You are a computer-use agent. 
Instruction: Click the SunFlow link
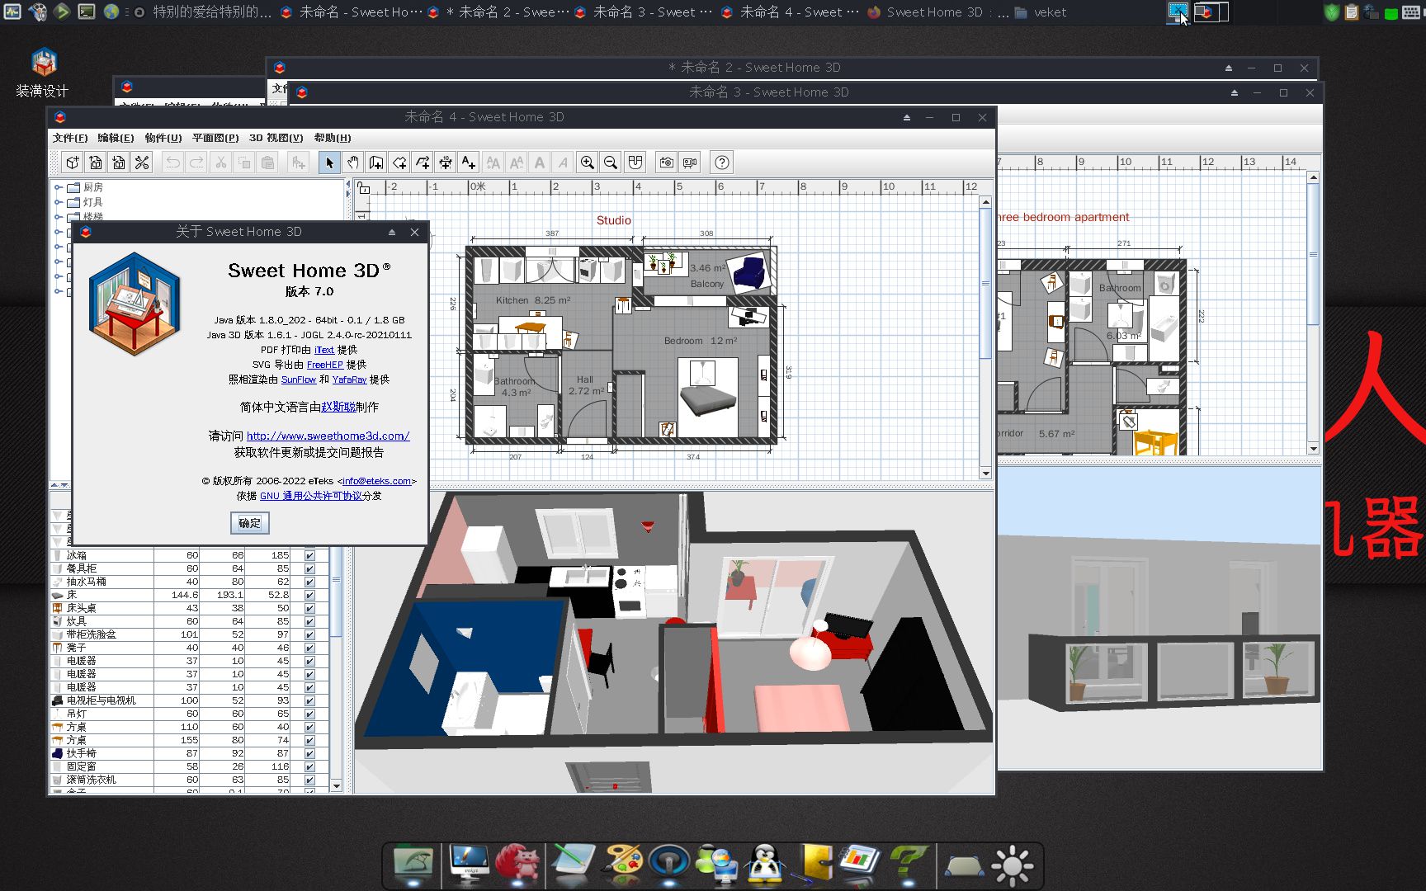click(x=299, y=379)
